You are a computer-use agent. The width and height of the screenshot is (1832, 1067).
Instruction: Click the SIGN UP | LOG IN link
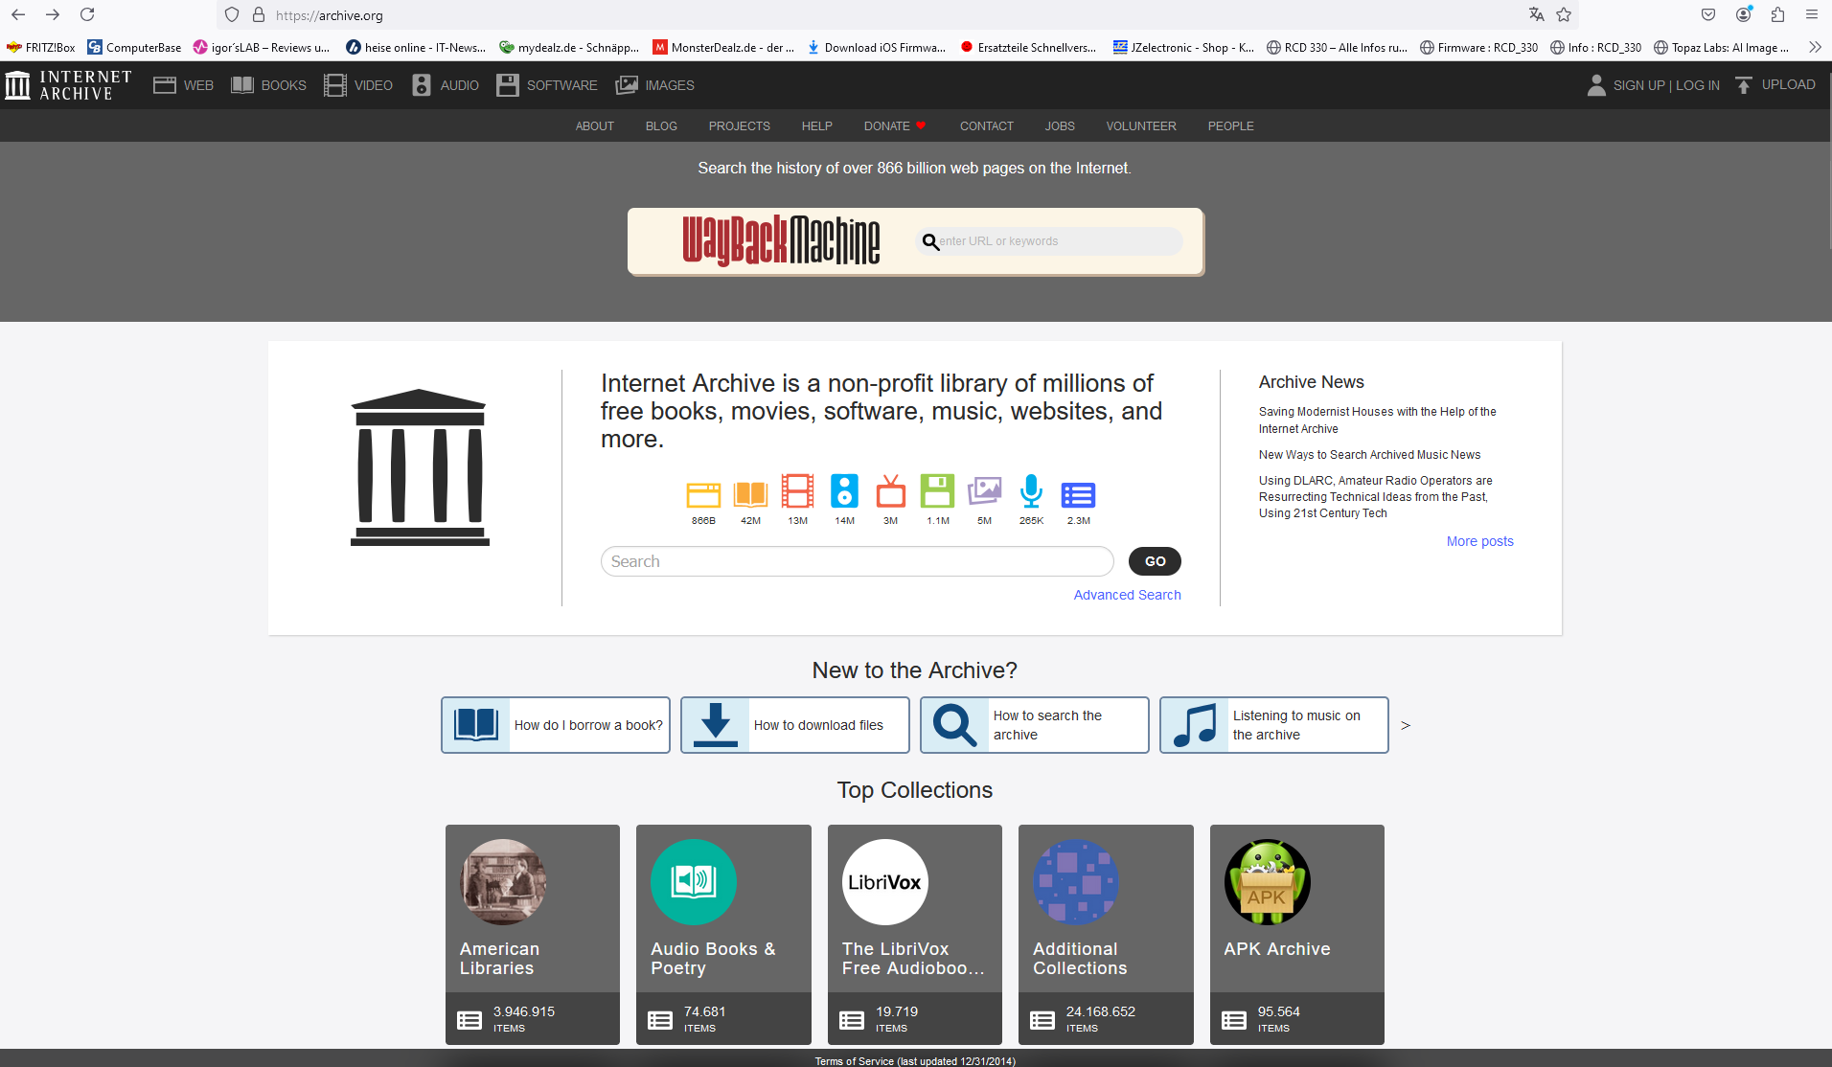click(x=1666, y=85)
